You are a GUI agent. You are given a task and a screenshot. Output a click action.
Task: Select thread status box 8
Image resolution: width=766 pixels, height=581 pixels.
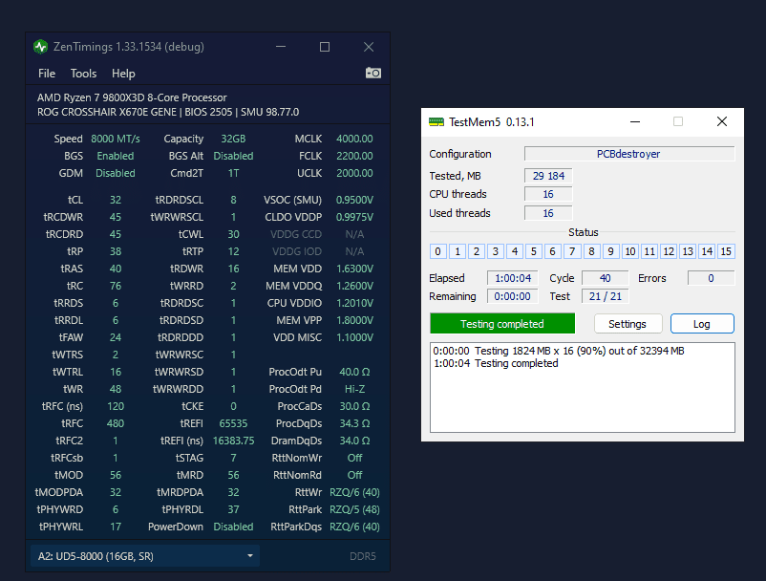click(591, 251)
